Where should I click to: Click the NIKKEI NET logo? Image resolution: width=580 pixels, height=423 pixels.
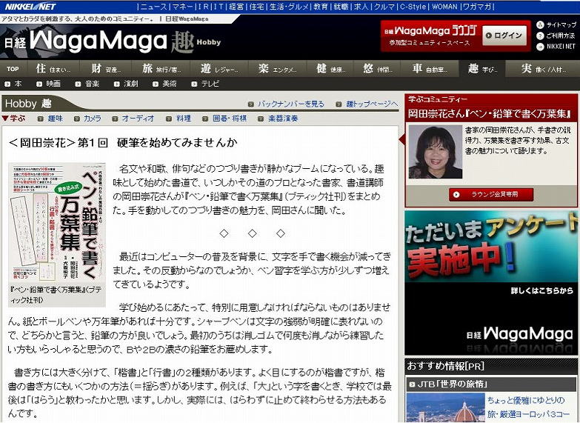30,6
